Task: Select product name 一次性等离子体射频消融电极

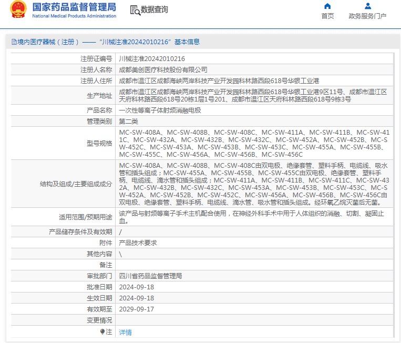Action: pos(160,110)
